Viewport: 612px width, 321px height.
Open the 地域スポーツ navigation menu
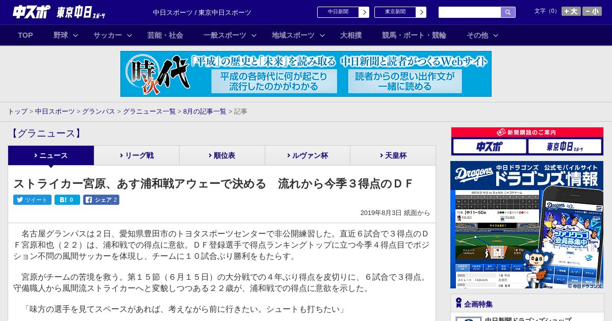pos(293,35)
